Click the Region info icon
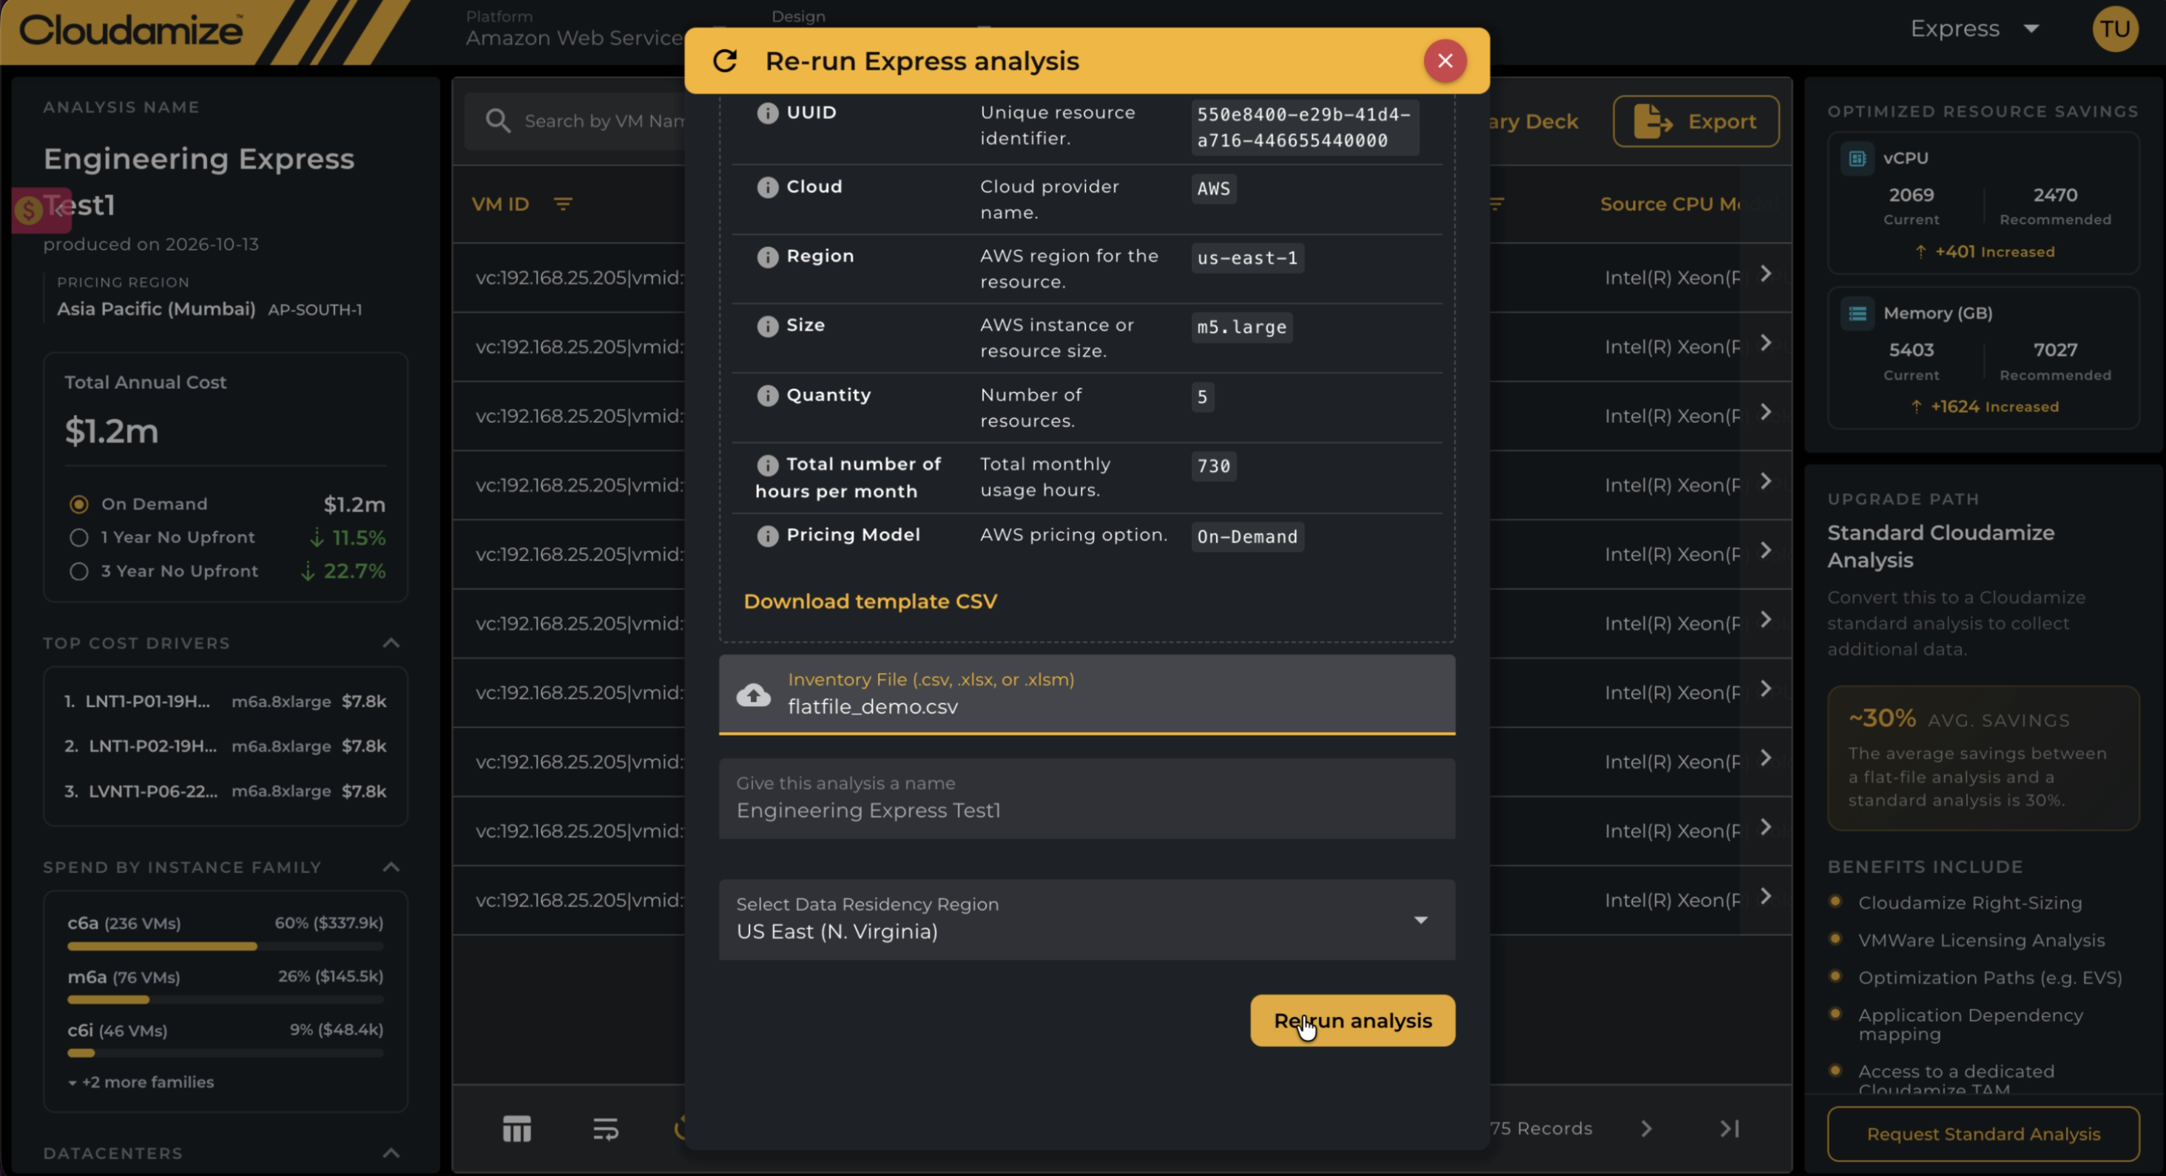2166x1176 pixels. (x=767, y=257)
